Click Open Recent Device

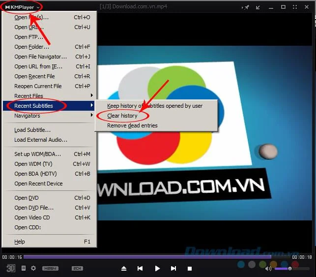pos(49,184)
